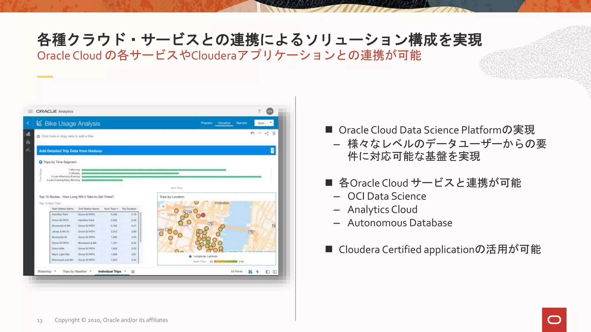The image size is (591, 332).
Task: Click the handle on the Hadoop banner
Action: 272,150
